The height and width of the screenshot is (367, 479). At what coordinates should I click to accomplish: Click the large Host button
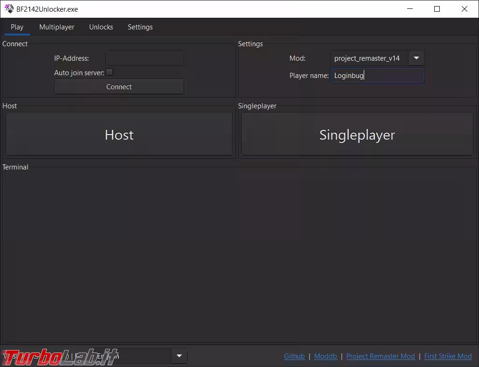pos(119,134)
